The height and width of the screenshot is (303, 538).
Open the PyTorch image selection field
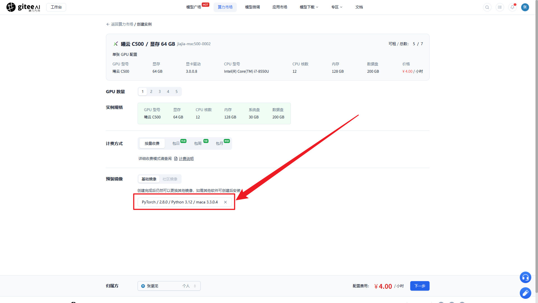tap(185, 202)
